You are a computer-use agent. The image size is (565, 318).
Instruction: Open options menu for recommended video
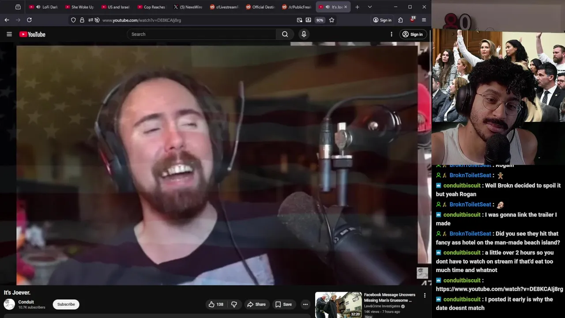[425, 295]
